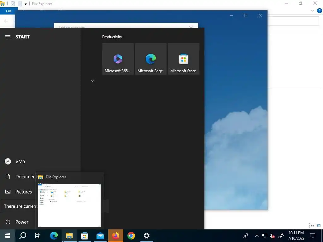The image size is (323, 242).
Task: Maximize the blue Settings window
Action: coord(245,15)
